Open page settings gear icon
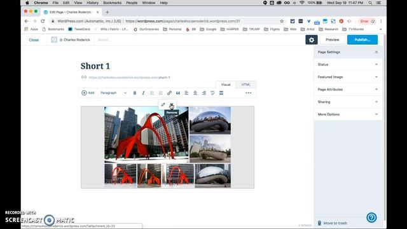The image size is (407, 229). pos(312,39)
